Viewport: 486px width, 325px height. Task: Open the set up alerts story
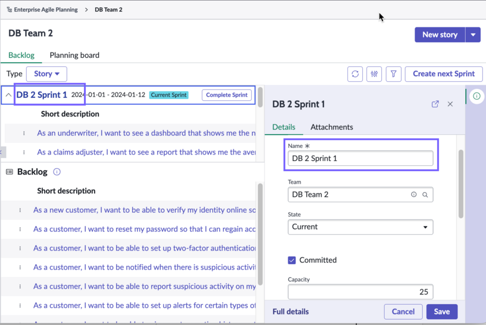point(145,305)
